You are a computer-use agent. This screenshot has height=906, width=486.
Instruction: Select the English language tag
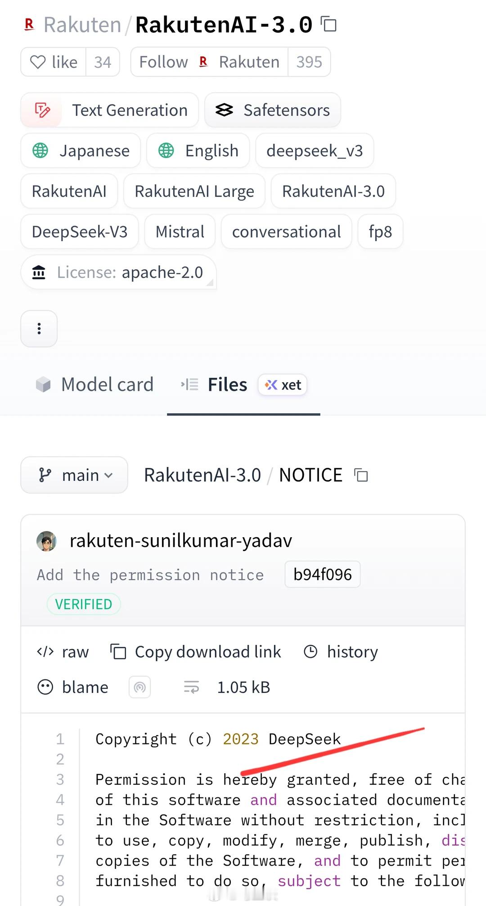coord(198,151)
